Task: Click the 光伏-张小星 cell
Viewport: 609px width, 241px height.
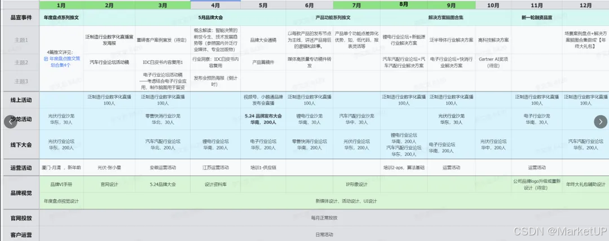Action: [x=109, y=168]
